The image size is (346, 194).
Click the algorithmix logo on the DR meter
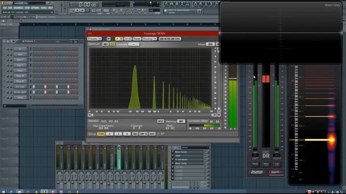276,172
